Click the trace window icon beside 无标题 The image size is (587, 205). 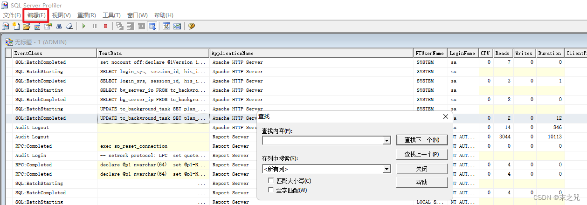pyautogui.click(x=9, y=42)
